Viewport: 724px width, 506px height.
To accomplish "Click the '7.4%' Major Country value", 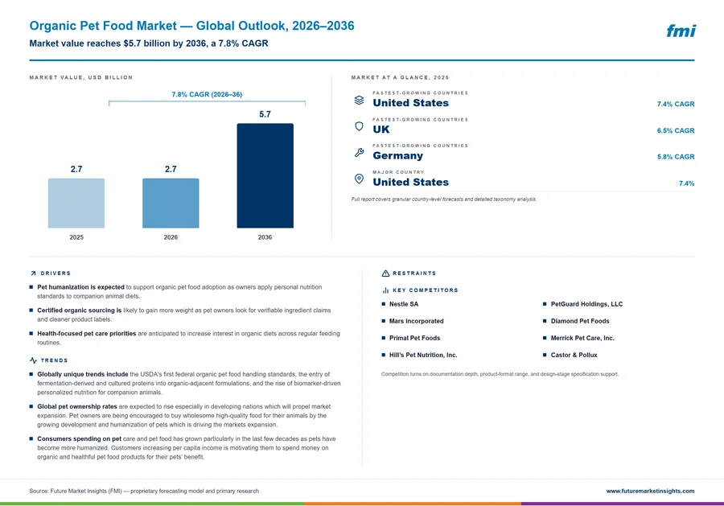I will point(687,183).
